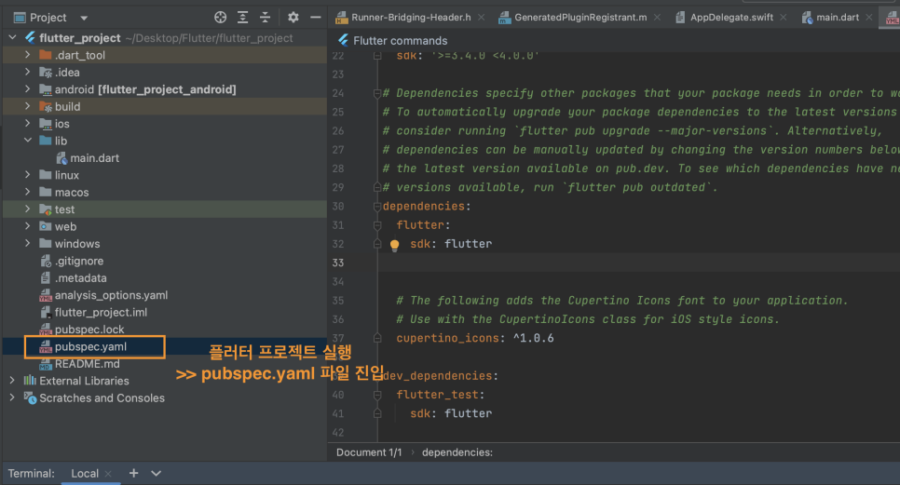Image resolution: width=900 pixels, height=485 pixels.
Task: Place cursor on dev_dependencies: line
Action: click(441, 376)
